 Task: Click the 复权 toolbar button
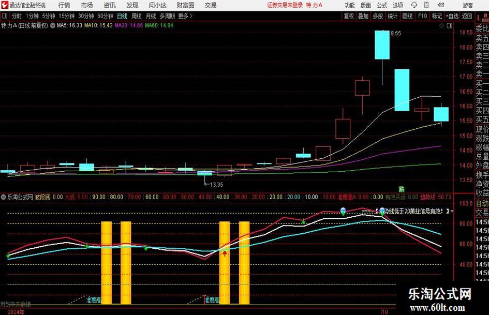(x=349, y=16)
